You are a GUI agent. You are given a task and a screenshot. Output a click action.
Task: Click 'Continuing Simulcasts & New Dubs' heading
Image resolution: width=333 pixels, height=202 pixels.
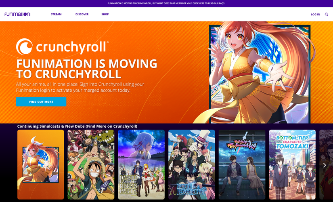77,126
